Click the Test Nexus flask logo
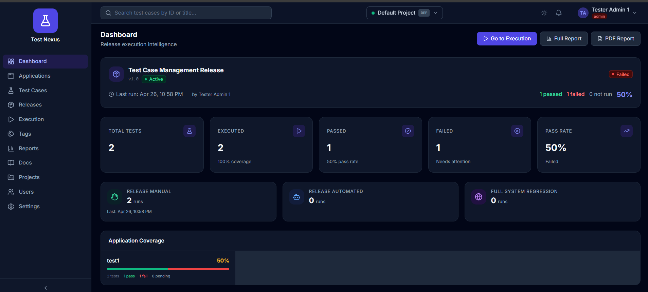The height and width of the screenshot is (292, 648). coord(45,21)
